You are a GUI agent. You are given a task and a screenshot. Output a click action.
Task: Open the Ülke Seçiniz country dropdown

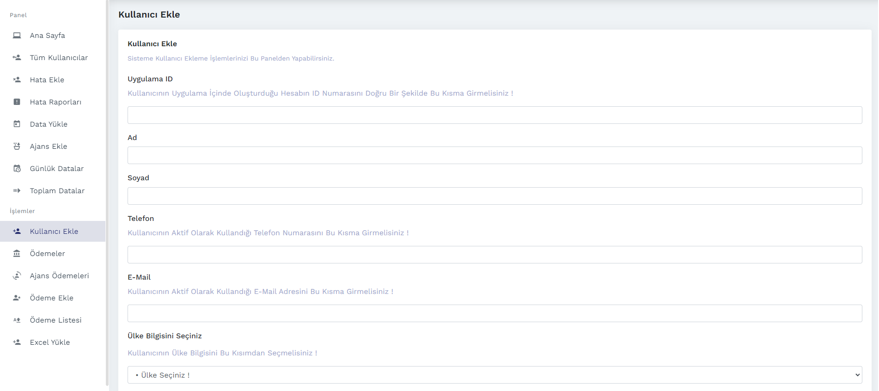[x=494, y=375]
